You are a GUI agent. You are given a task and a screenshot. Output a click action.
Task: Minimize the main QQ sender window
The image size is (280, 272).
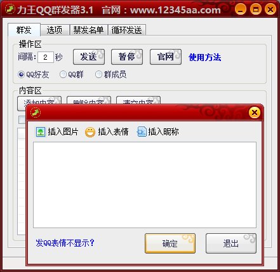[x=241, y=10]
